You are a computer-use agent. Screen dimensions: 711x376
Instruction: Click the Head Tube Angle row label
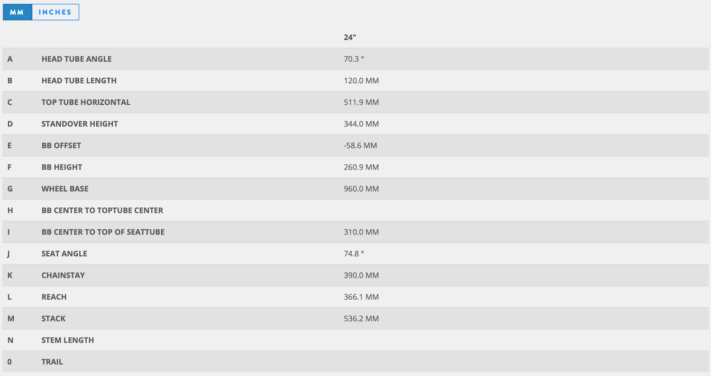(76, 59)
